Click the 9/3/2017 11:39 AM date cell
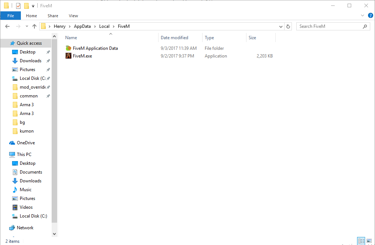The width and height of the screenshot is (375, 245). (179, 48)
